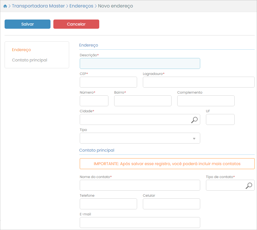257x230 pixels.
Task: Click the UF field
Action: [x=220, y=120]
